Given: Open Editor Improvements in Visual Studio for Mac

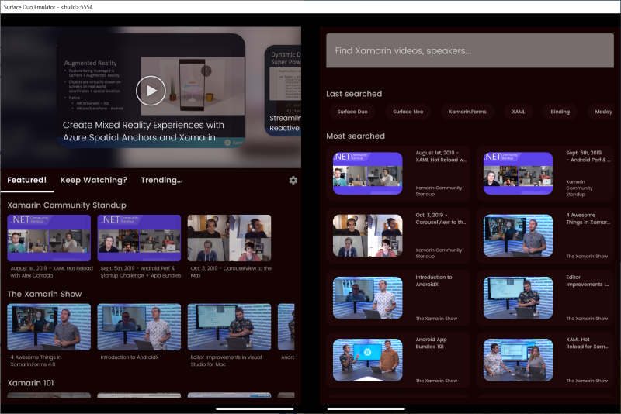Looking at the screenshot, I should 229,326.
